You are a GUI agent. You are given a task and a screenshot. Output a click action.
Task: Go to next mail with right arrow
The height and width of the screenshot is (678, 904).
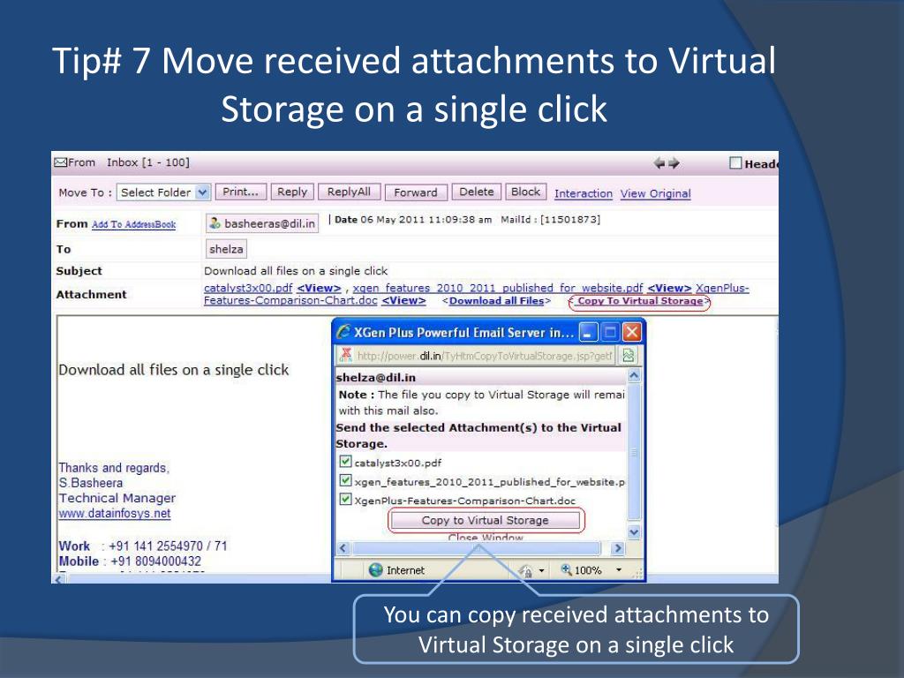click(674, 163)
